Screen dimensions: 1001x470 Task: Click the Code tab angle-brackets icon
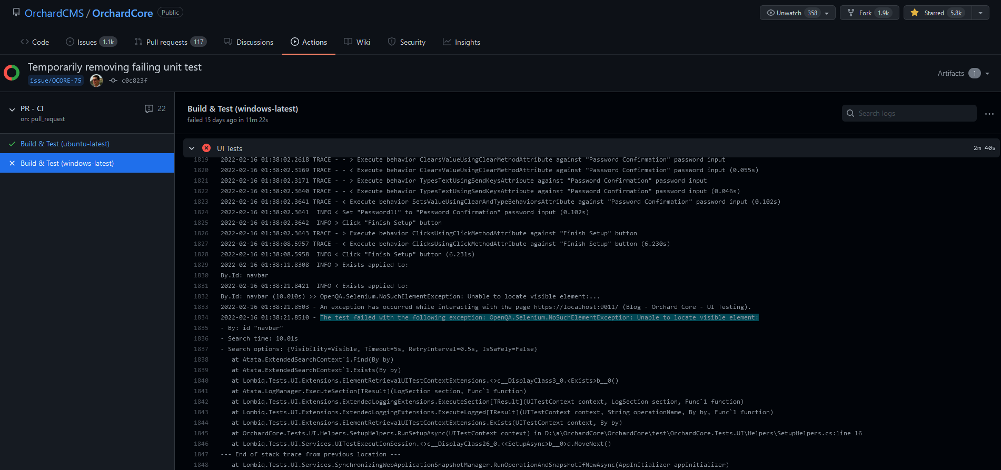(25, 42)
